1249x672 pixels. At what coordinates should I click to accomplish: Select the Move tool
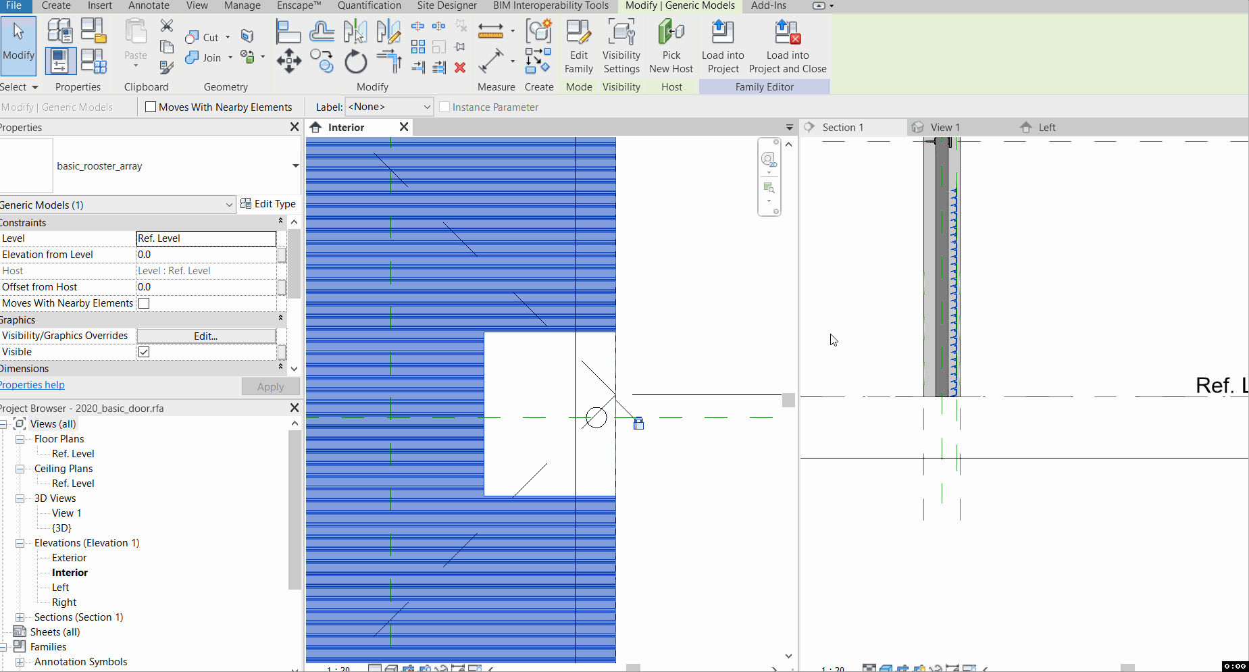(x=289, y=61)
